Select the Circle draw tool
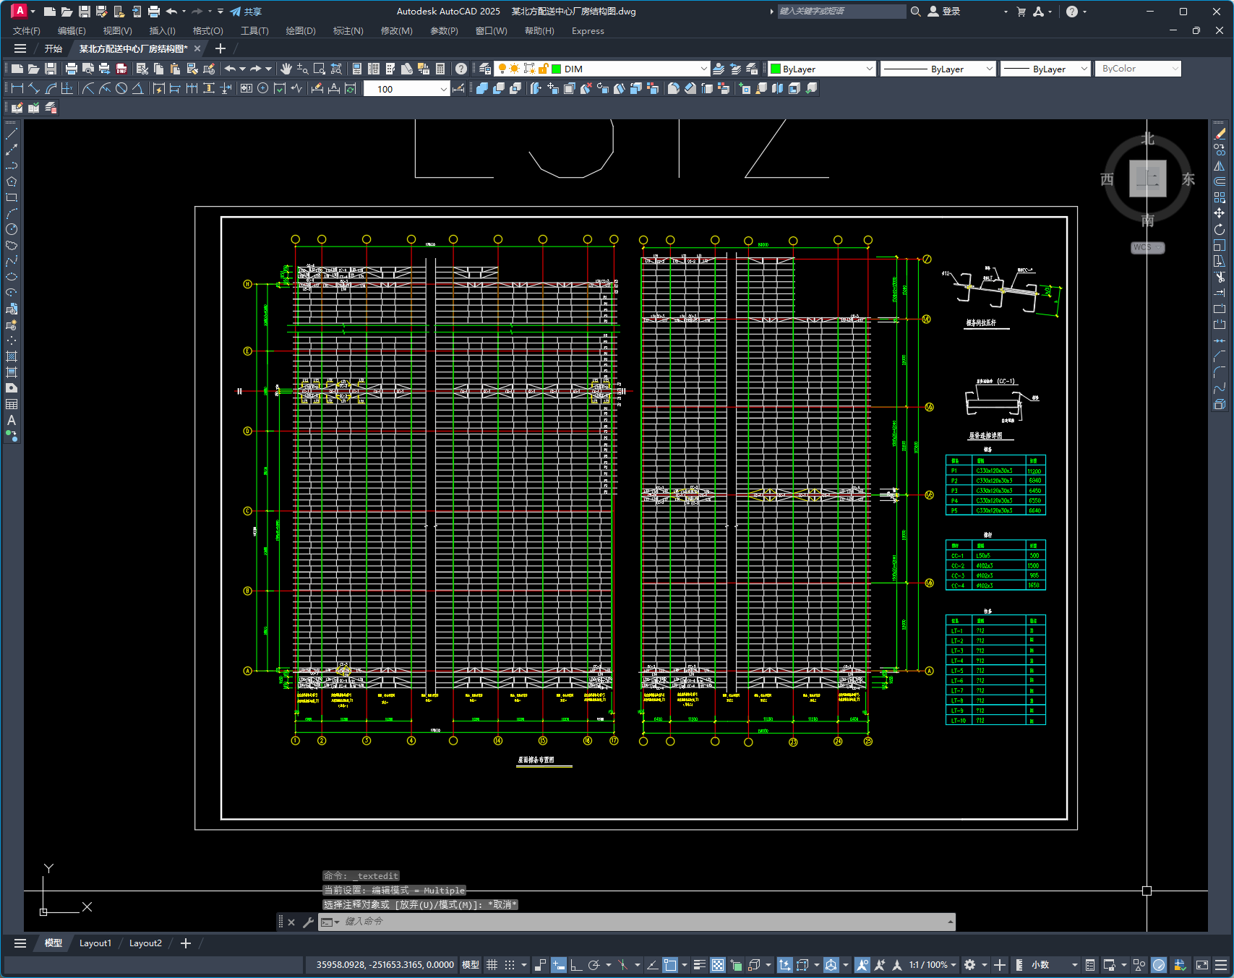Screen dimensions: 1234x978 pos(12,229)
